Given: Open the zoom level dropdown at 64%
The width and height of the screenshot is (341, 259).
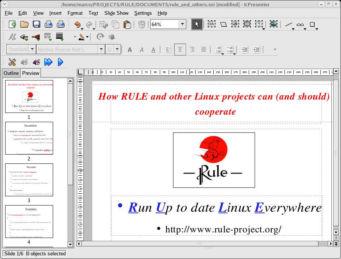Looking at the screenshot, I should (182, 24).
